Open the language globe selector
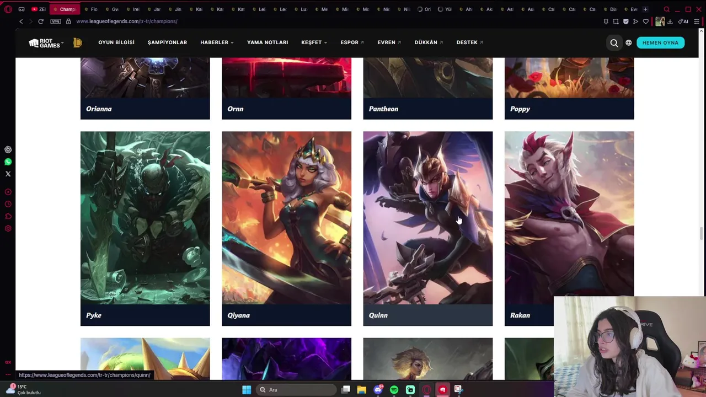The image size is (706, 397). click(628, 42)
